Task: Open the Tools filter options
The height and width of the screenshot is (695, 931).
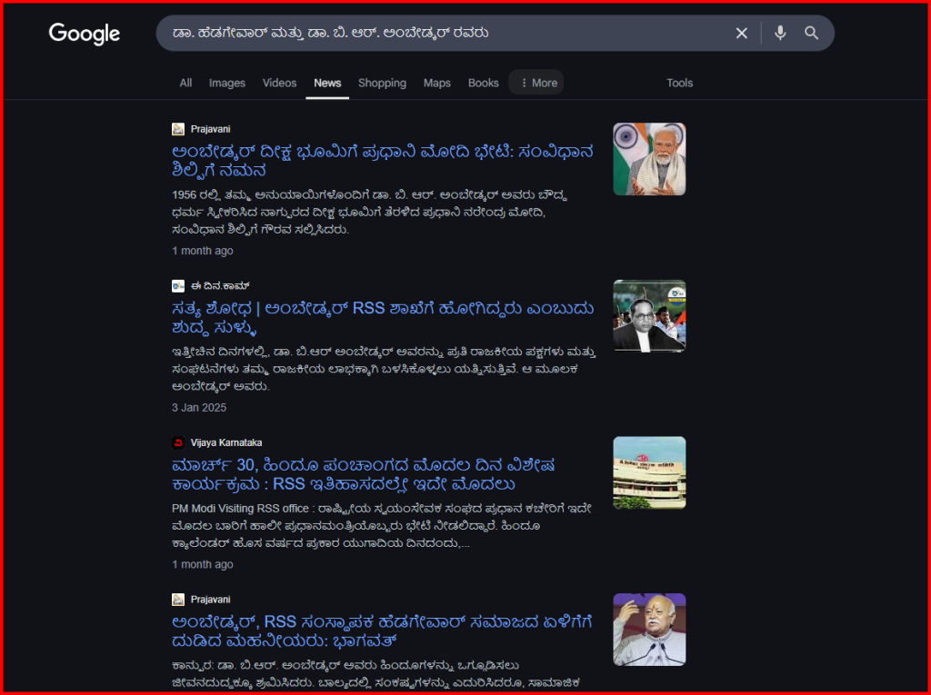Action: 679,83
